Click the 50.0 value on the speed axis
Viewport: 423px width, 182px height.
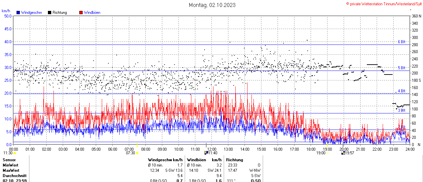pos(8,16)
